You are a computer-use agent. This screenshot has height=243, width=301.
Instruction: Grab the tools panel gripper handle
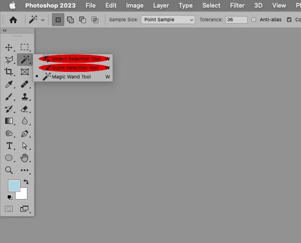coord(17,36)
